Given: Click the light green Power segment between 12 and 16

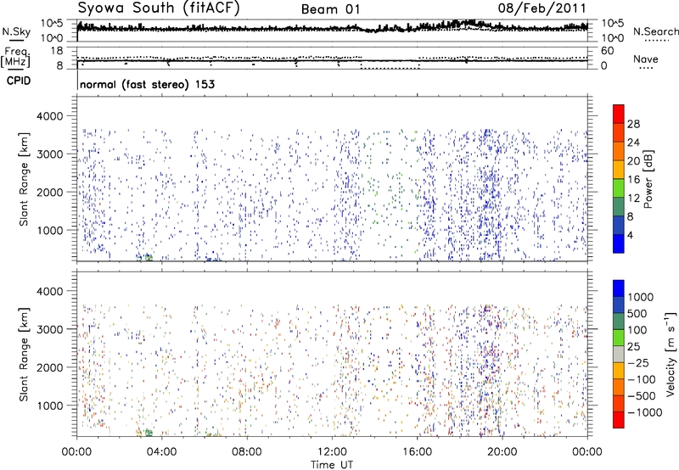Looking at the screenshot, I should (x=619, y=187).
